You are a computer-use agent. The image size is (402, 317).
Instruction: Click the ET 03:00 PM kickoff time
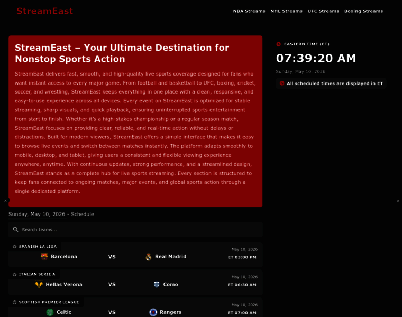tap(242, 257)
